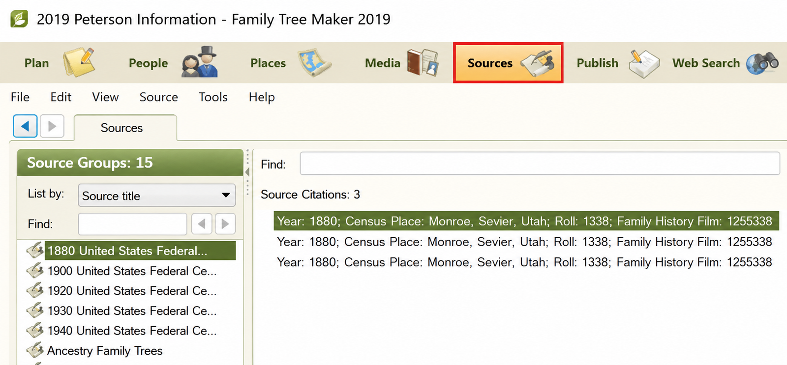Open the List by Source title dropdown
787x365 pixels.
pyautogui.click(x=156, y=196)
